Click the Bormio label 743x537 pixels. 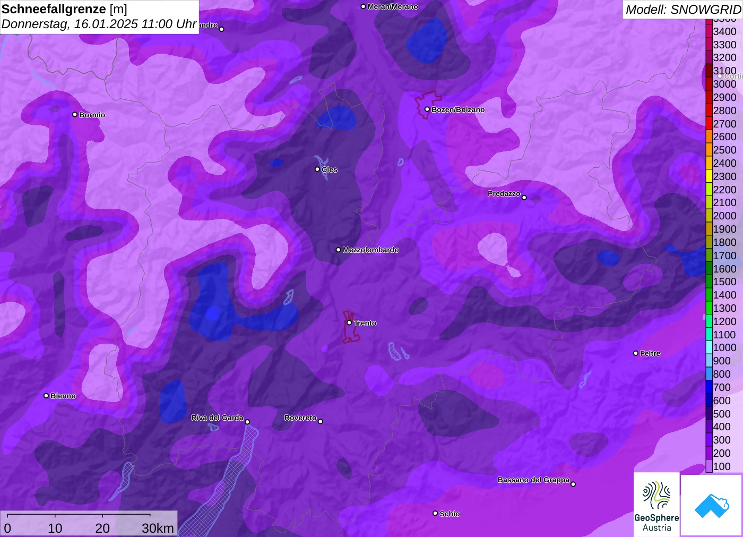pos(92,115)
